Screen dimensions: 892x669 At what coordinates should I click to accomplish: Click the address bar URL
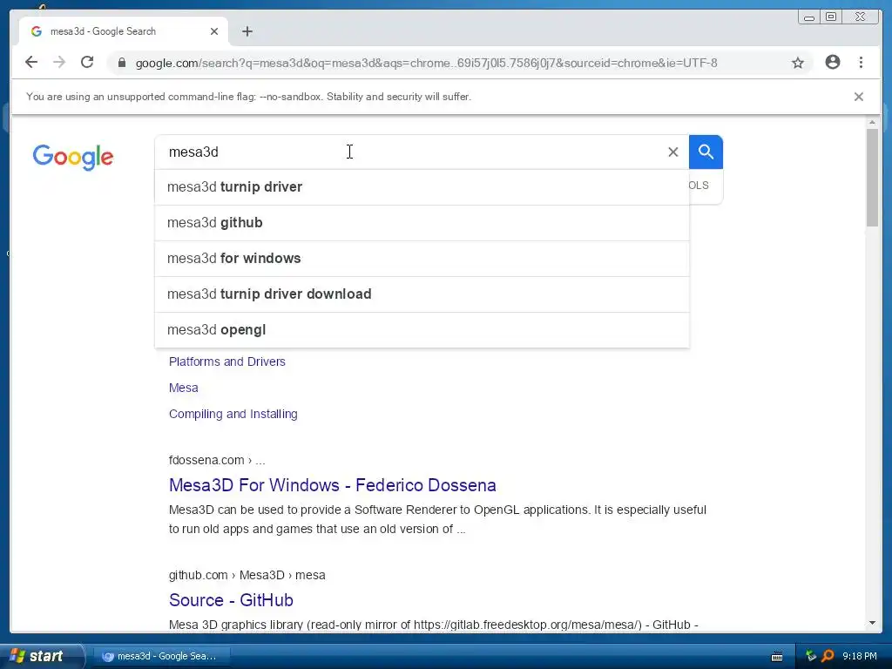click(426, 63)
